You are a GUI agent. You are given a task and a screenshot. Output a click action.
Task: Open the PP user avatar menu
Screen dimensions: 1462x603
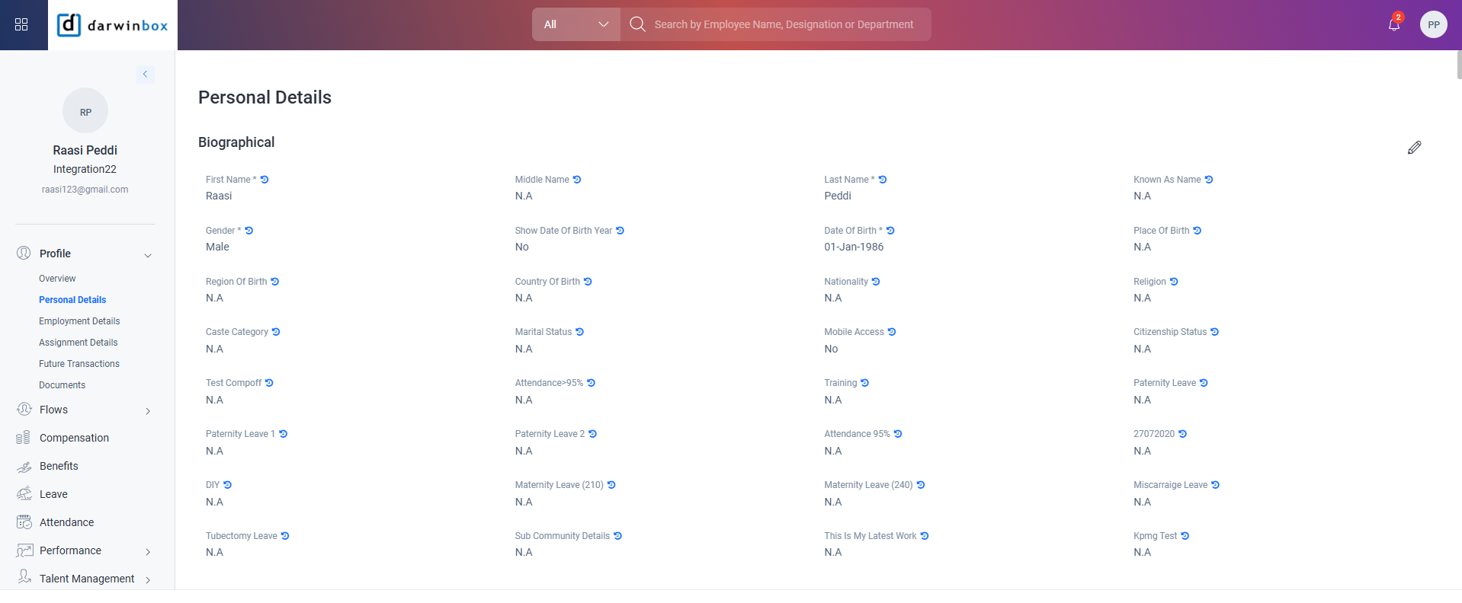coord(1433,24)
